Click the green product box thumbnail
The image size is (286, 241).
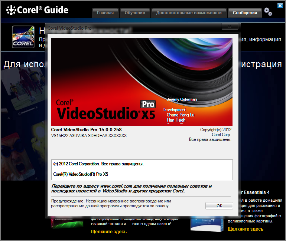point(67,222)
